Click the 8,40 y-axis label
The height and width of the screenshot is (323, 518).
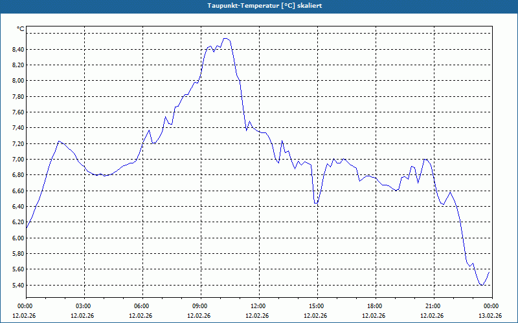18,50
